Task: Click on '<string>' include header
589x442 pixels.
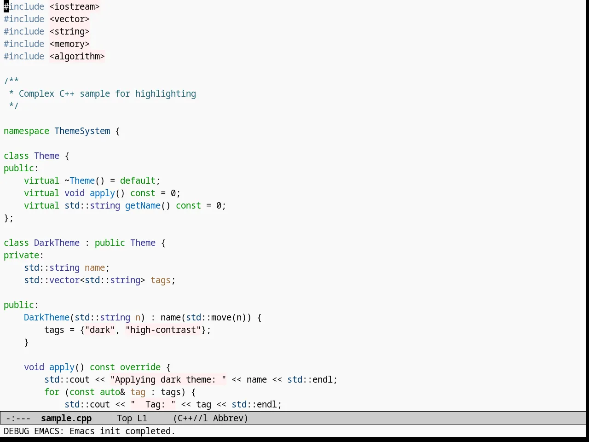Action: point(69,31)
